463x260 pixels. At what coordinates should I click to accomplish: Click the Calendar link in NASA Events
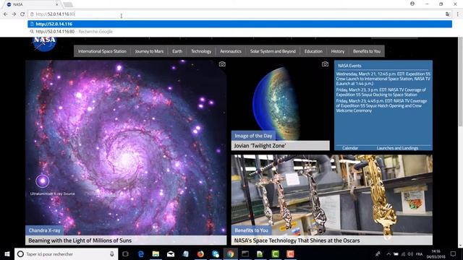[x=350, y=148]
